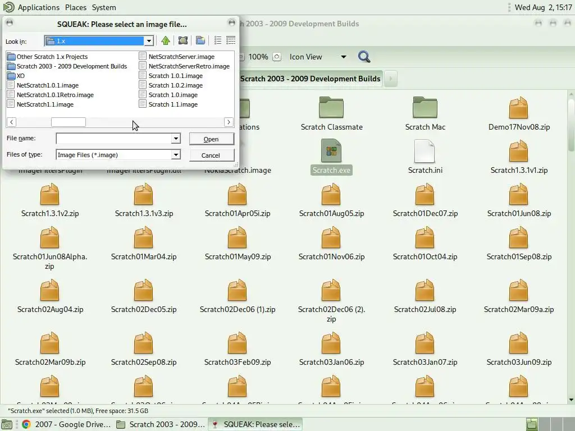Select NetScratch1.0.1.image file
Image resolution: width=575 pixels, height=431 pixels.
click(x=43, y=85)
